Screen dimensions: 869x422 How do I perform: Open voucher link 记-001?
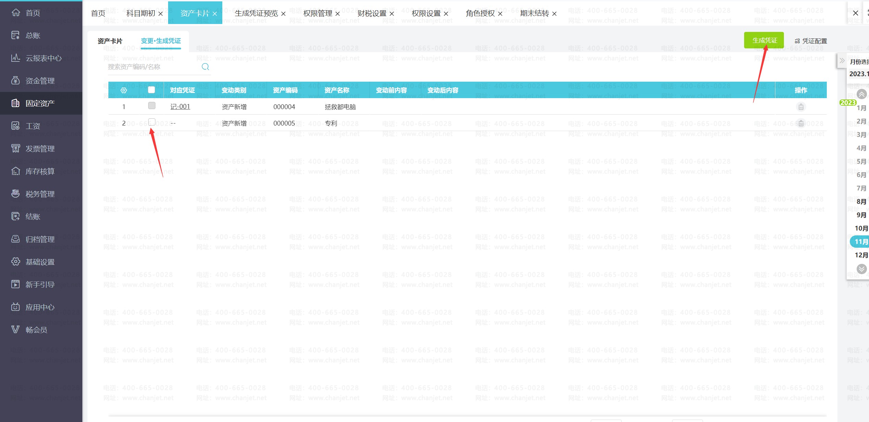180,107
